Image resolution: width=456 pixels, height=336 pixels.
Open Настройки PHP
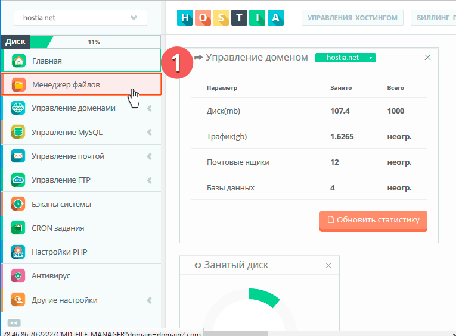click(x=82, y=252)
